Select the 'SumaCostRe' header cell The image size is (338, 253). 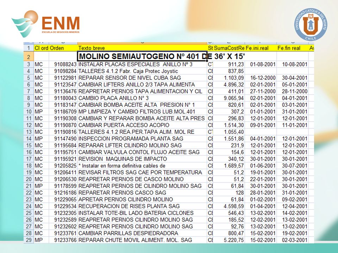[x=229, y=48]
